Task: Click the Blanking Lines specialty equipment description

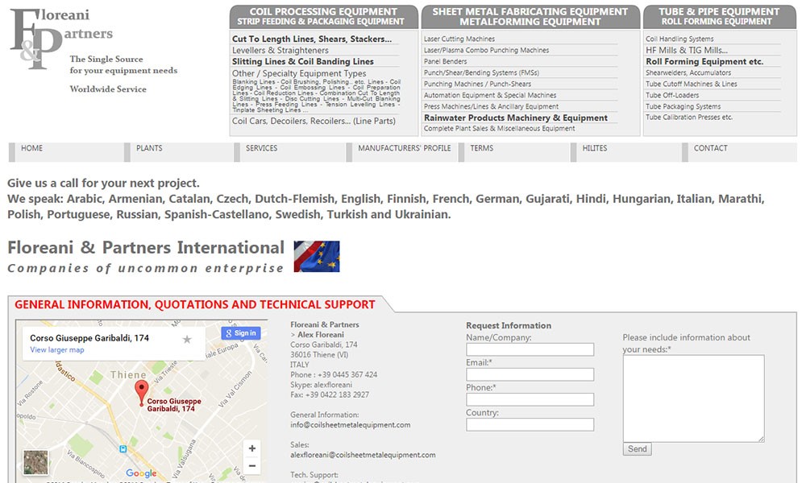Action: click(x=316, y=96)
